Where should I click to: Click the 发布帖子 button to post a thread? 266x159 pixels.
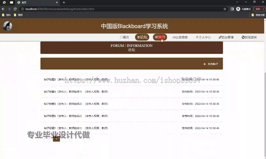point(211,64)
